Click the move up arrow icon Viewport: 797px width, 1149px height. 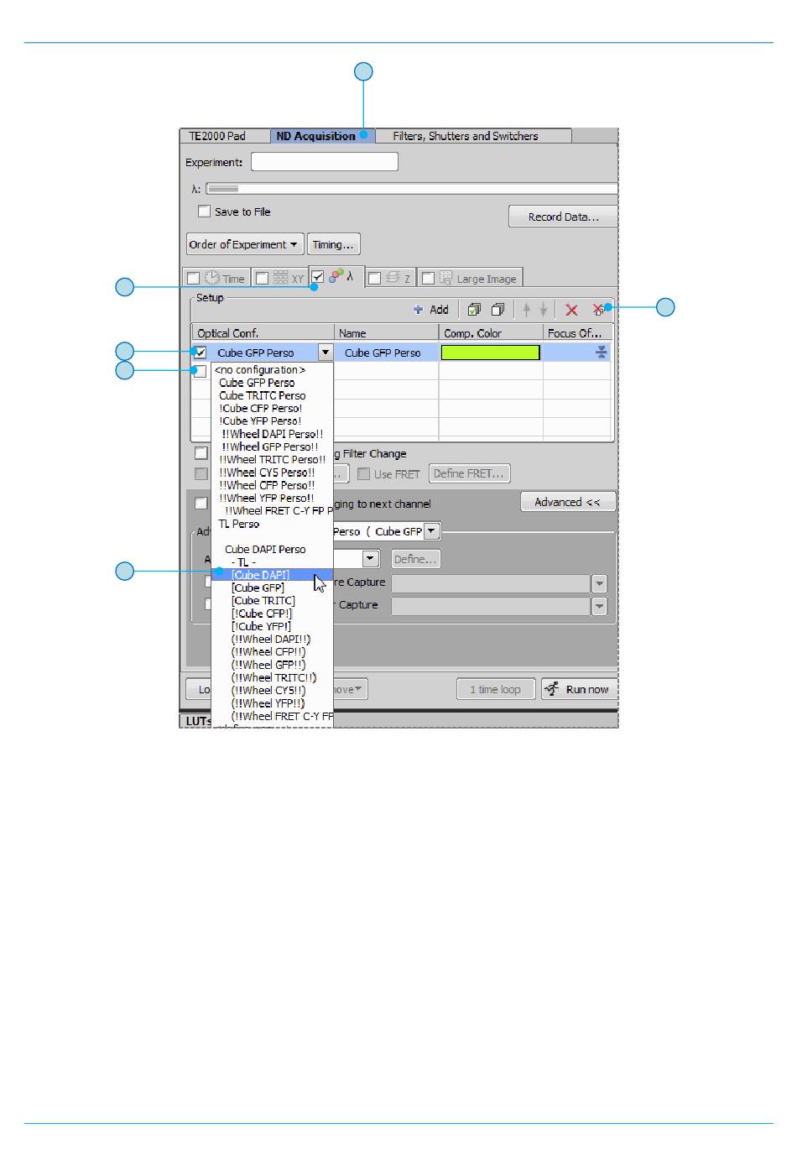click(x=527, y=310)
